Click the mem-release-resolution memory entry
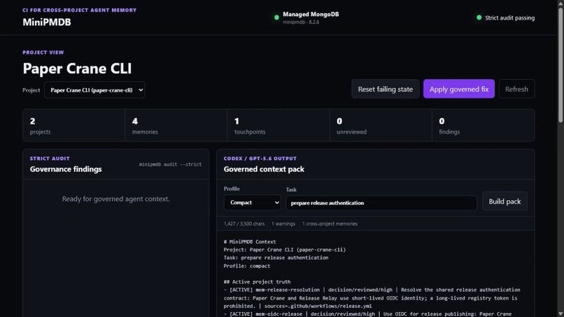 372,298
